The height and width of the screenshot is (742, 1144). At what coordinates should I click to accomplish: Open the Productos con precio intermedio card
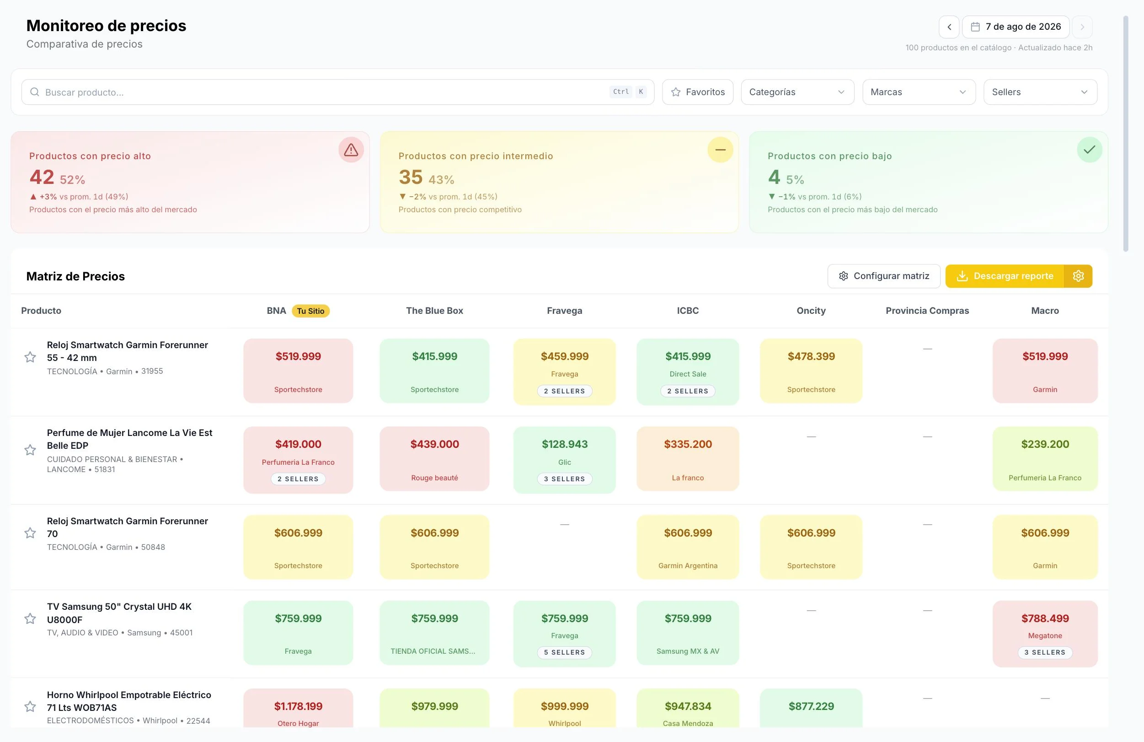coord(559,182)
